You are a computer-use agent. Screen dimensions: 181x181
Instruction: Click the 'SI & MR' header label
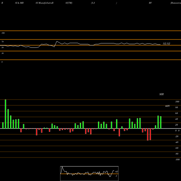click(19, 3)
